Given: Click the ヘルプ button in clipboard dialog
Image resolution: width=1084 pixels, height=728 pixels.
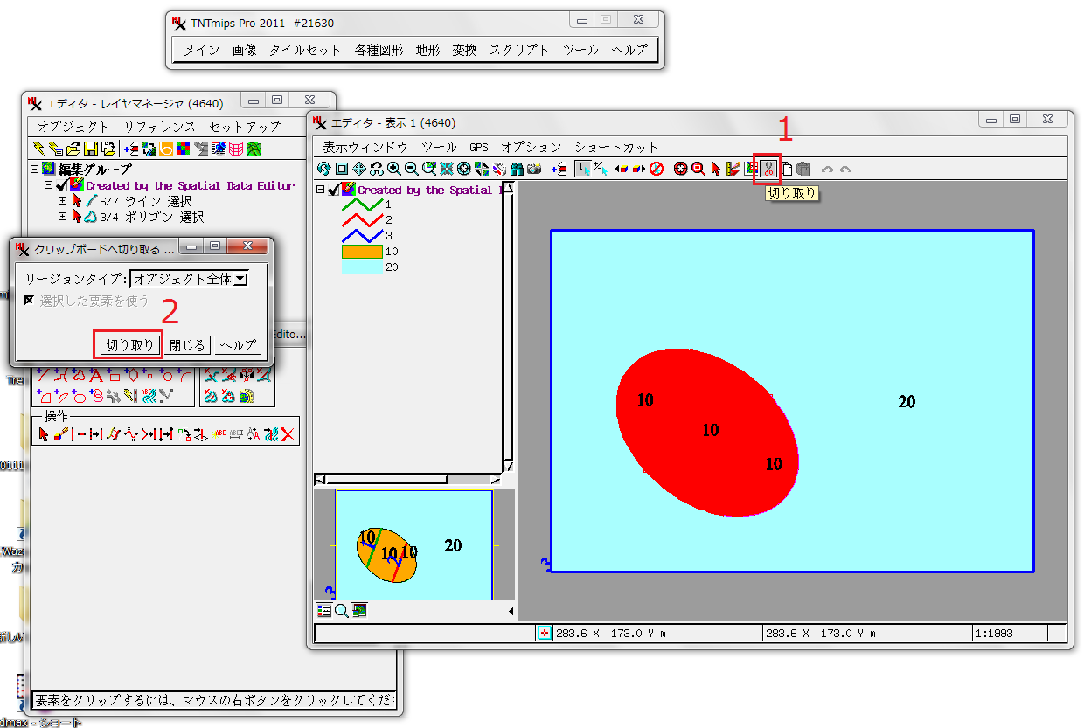Looking at the screenshot, I should (x=238, y=345).
